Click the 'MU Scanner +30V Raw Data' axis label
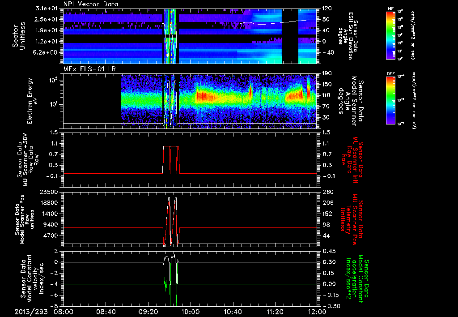The height and width of the screenshot is (317, 458). [28, 160]
